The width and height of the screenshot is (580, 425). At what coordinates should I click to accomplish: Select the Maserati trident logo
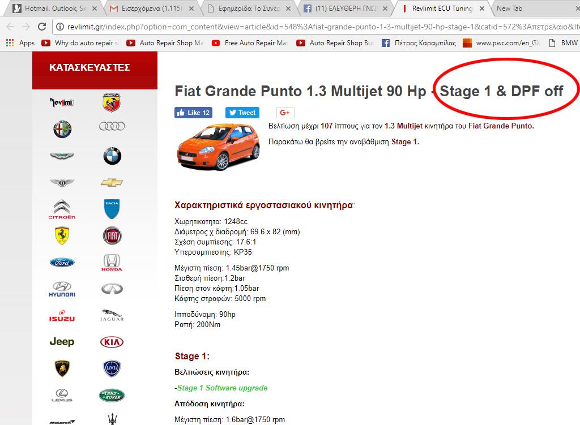[x=112, y=419]
